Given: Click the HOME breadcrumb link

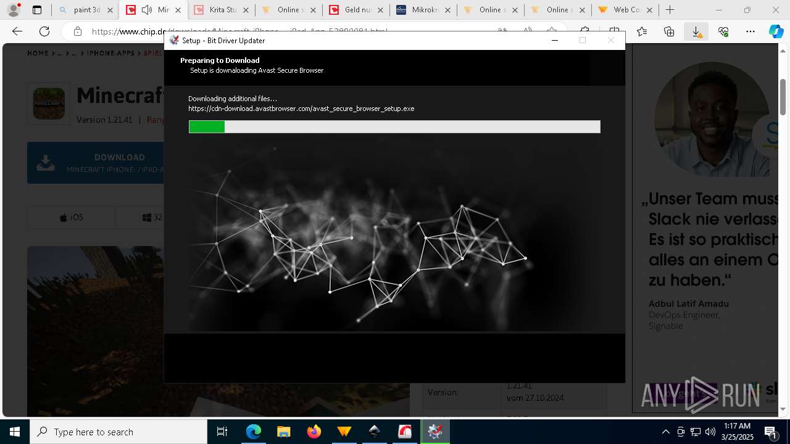Looking at the screenshot, I should point(38,54).
